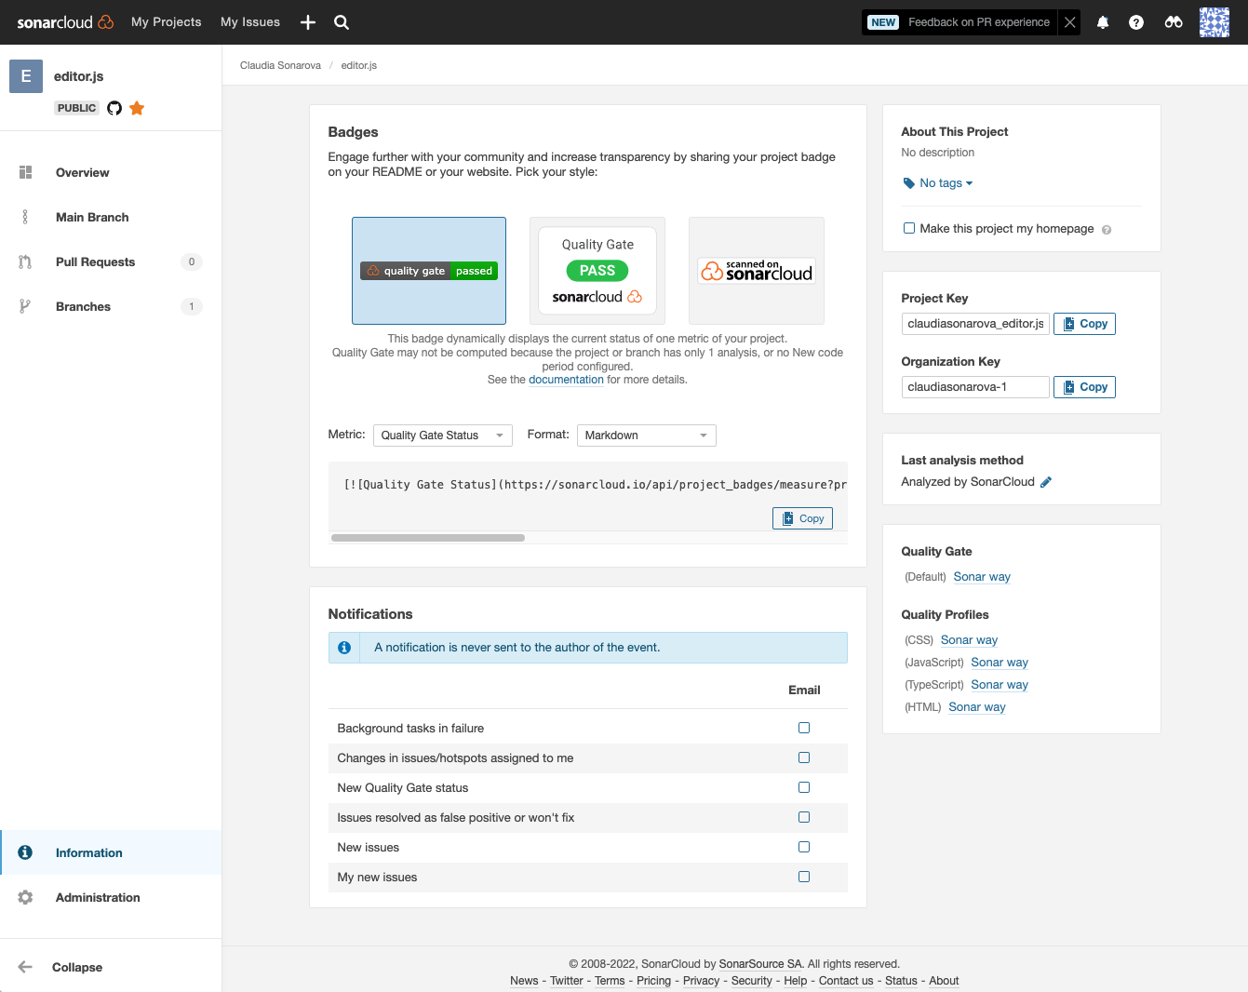Open the Security footer link
This screenshot has width=1248, height=992.
pos(752,981)
